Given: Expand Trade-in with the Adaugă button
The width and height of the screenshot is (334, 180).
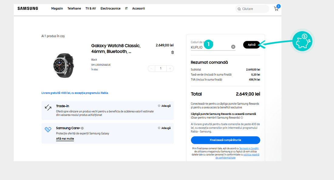Looking at the screenshot, I should click(164, 106).
